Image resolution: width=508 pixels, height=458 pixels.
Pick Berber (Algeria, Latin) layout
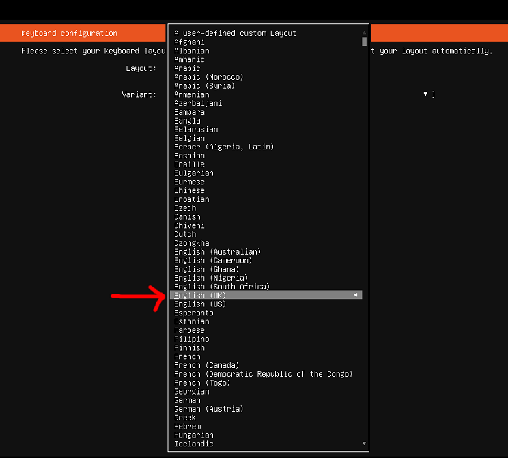[x=223, y=147]
